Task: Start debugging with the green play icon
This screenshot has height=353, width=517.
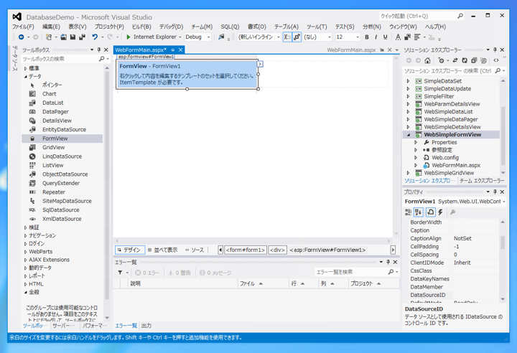Action: 129,37
